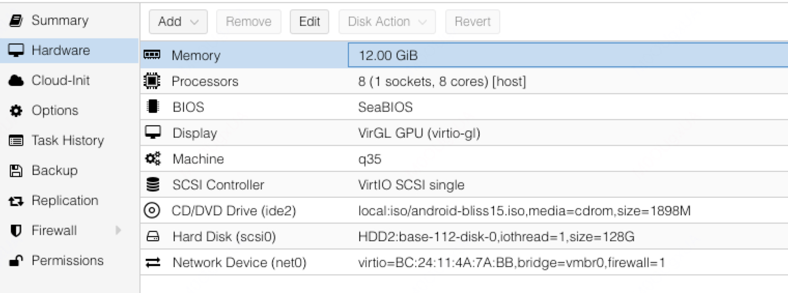Click the Hard Disk drive icon
Screen dimensions: 788x293
pyautogui.click(x=152, y=237)
